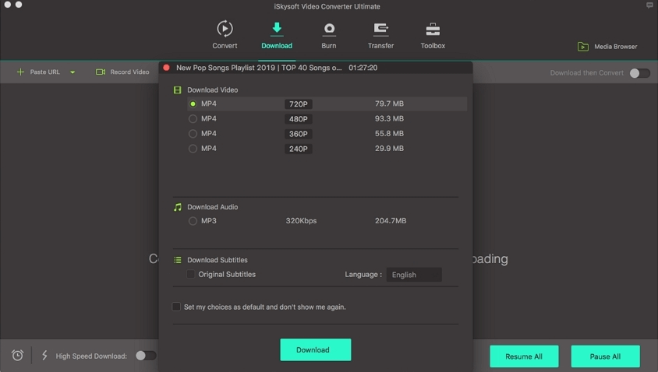658x372 pixels.
Task: Click the Media Browser folder icon
Action: pos(583,47)
